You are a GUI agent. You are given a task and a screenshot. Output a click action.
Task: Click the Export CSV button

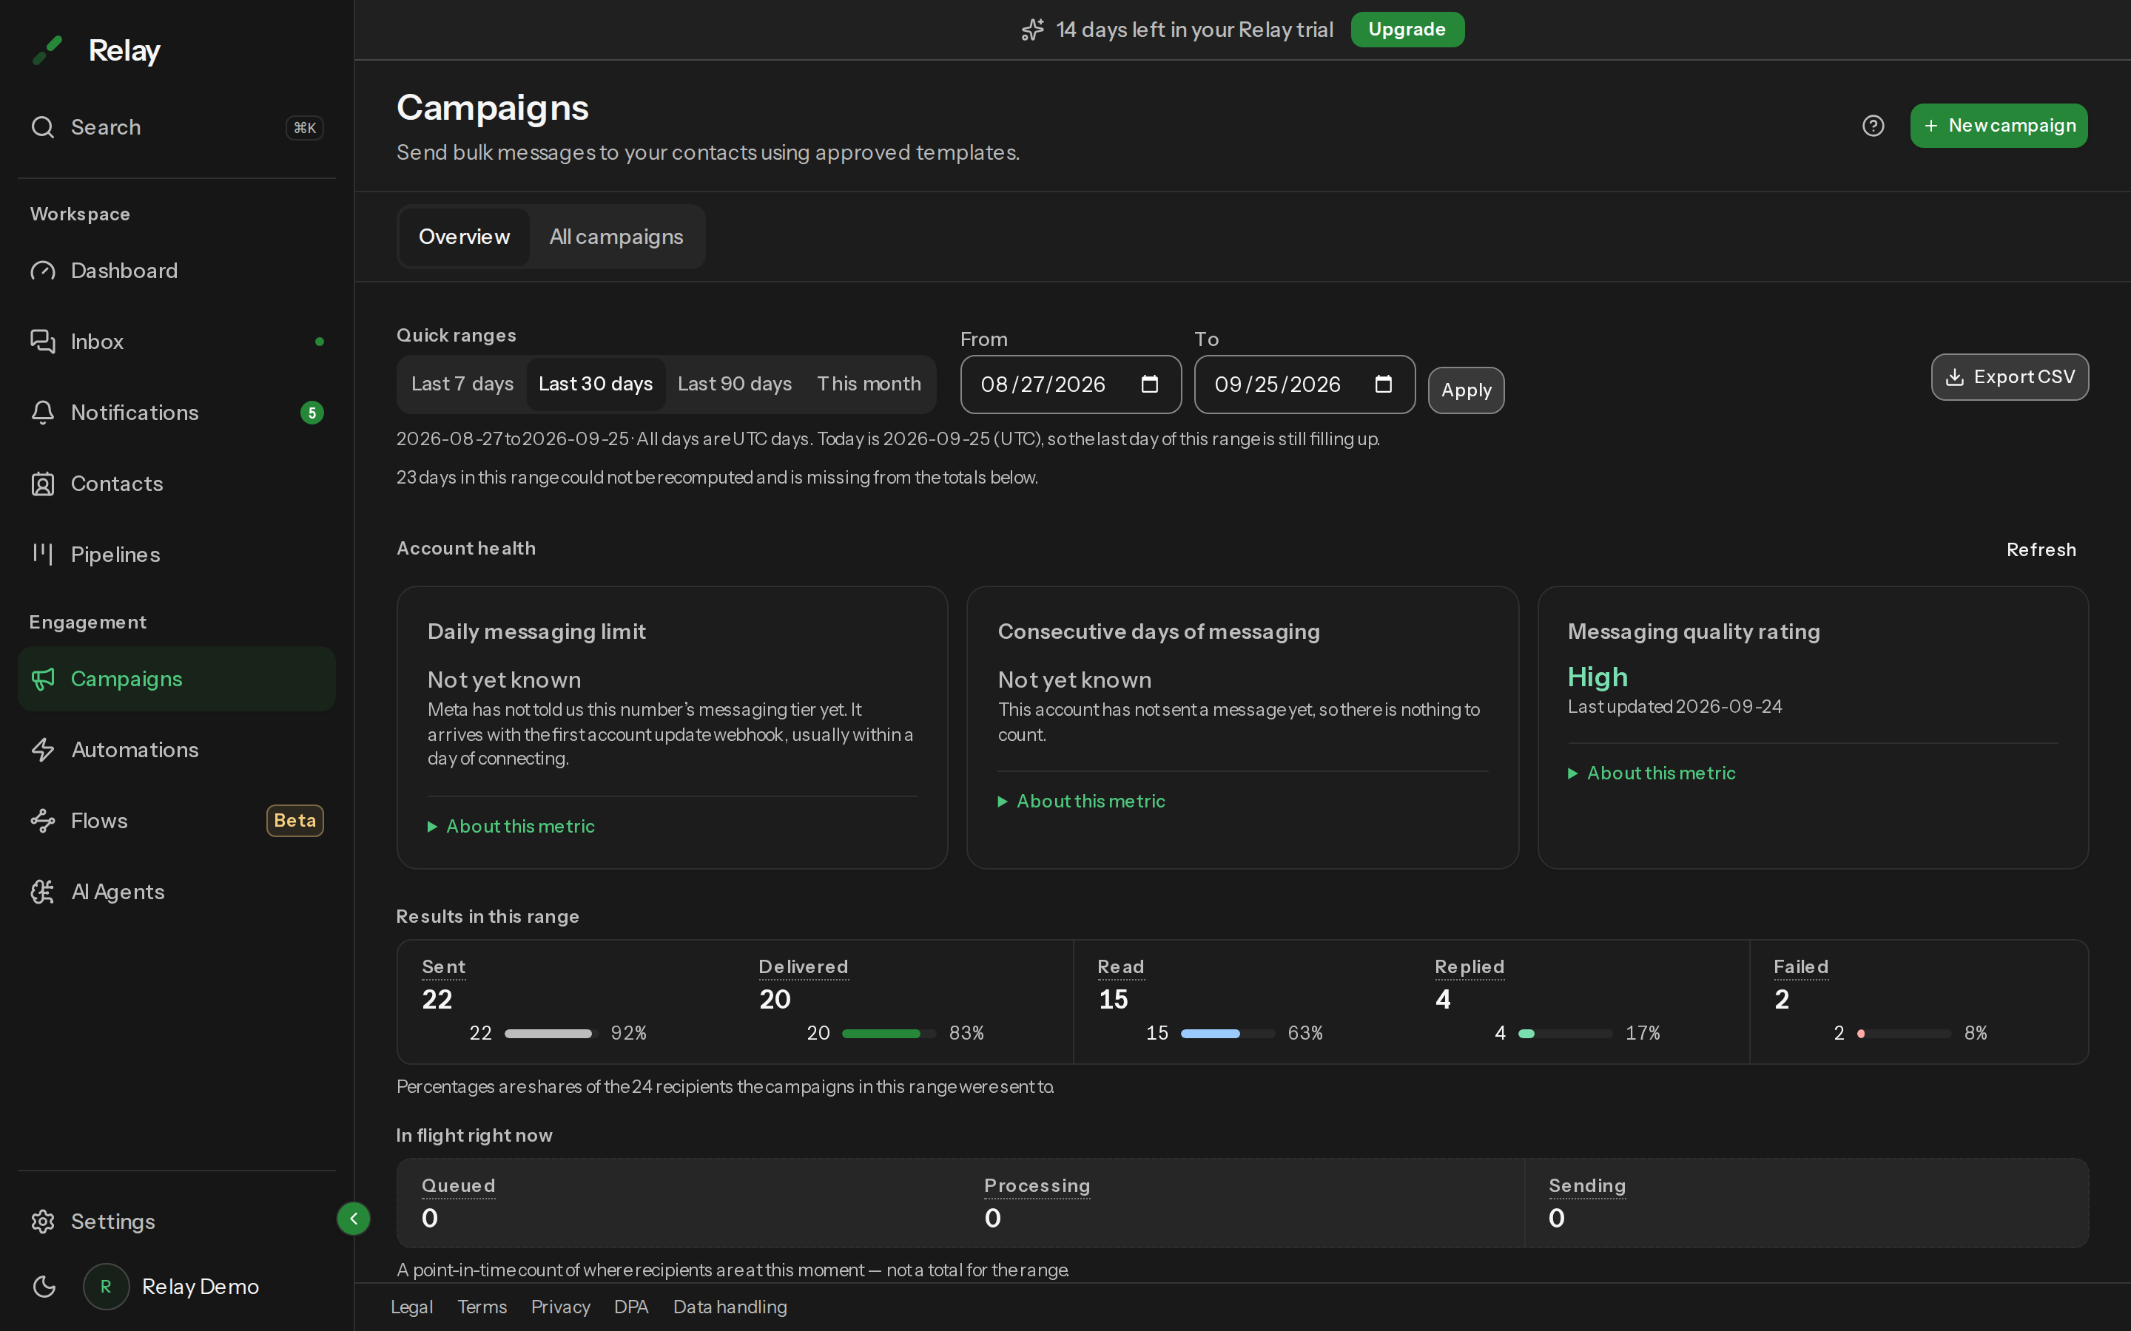(x=2010, y=377)
